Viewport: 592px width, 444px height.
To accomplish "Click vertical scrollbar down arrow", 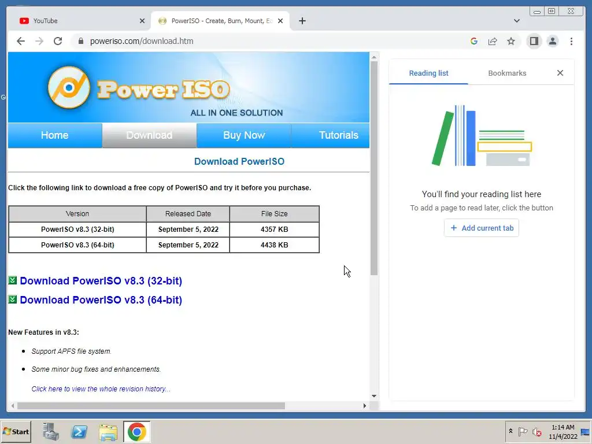I will tap(374, 396).
